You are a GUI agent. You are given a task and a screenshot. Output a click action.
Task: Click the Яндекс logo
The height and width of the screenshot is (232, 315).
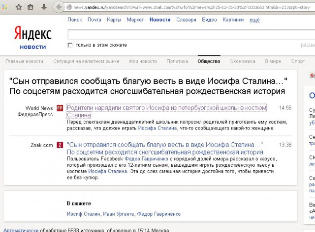33,33
